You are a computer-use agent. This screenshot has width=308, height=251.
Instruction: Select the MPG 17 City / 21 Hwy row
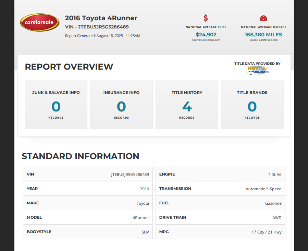[220, 232]
